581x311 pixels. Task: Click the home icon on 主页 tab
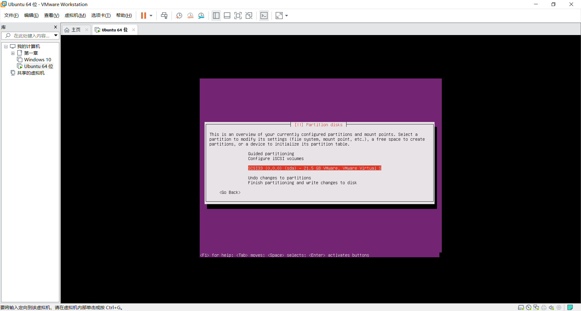pos(67,30)
